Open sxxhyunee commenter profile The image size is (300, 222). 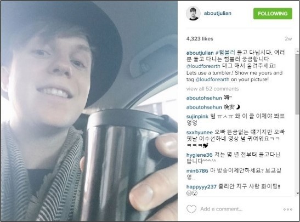coord(200,132)
